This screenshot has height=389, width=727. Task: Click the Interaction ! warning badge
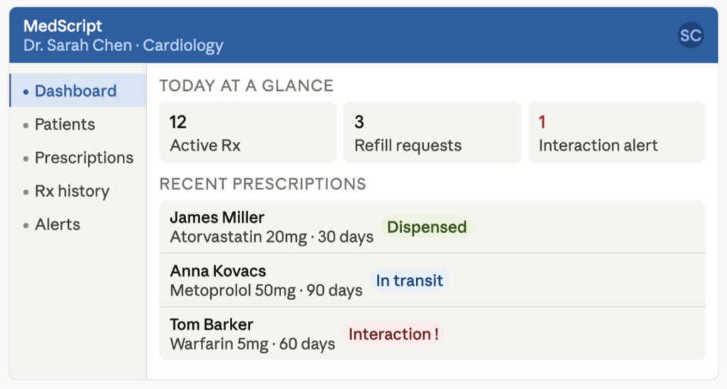pyautogui.click(x=393, y=334)
